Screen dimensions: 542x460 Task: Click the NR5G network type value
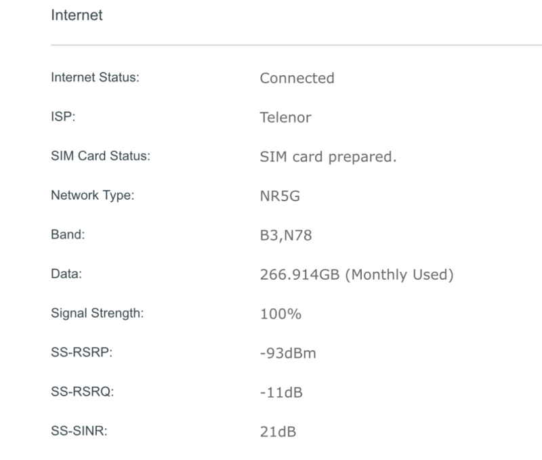(280, 196)
